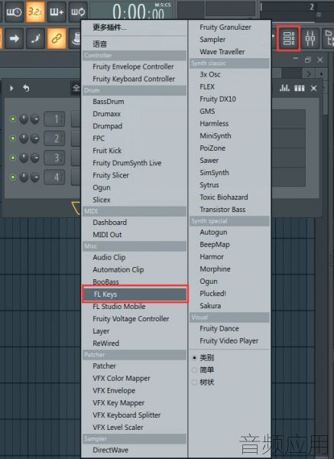
Task: Adjust channel 2 volume knob
Action: pos(24,138)
